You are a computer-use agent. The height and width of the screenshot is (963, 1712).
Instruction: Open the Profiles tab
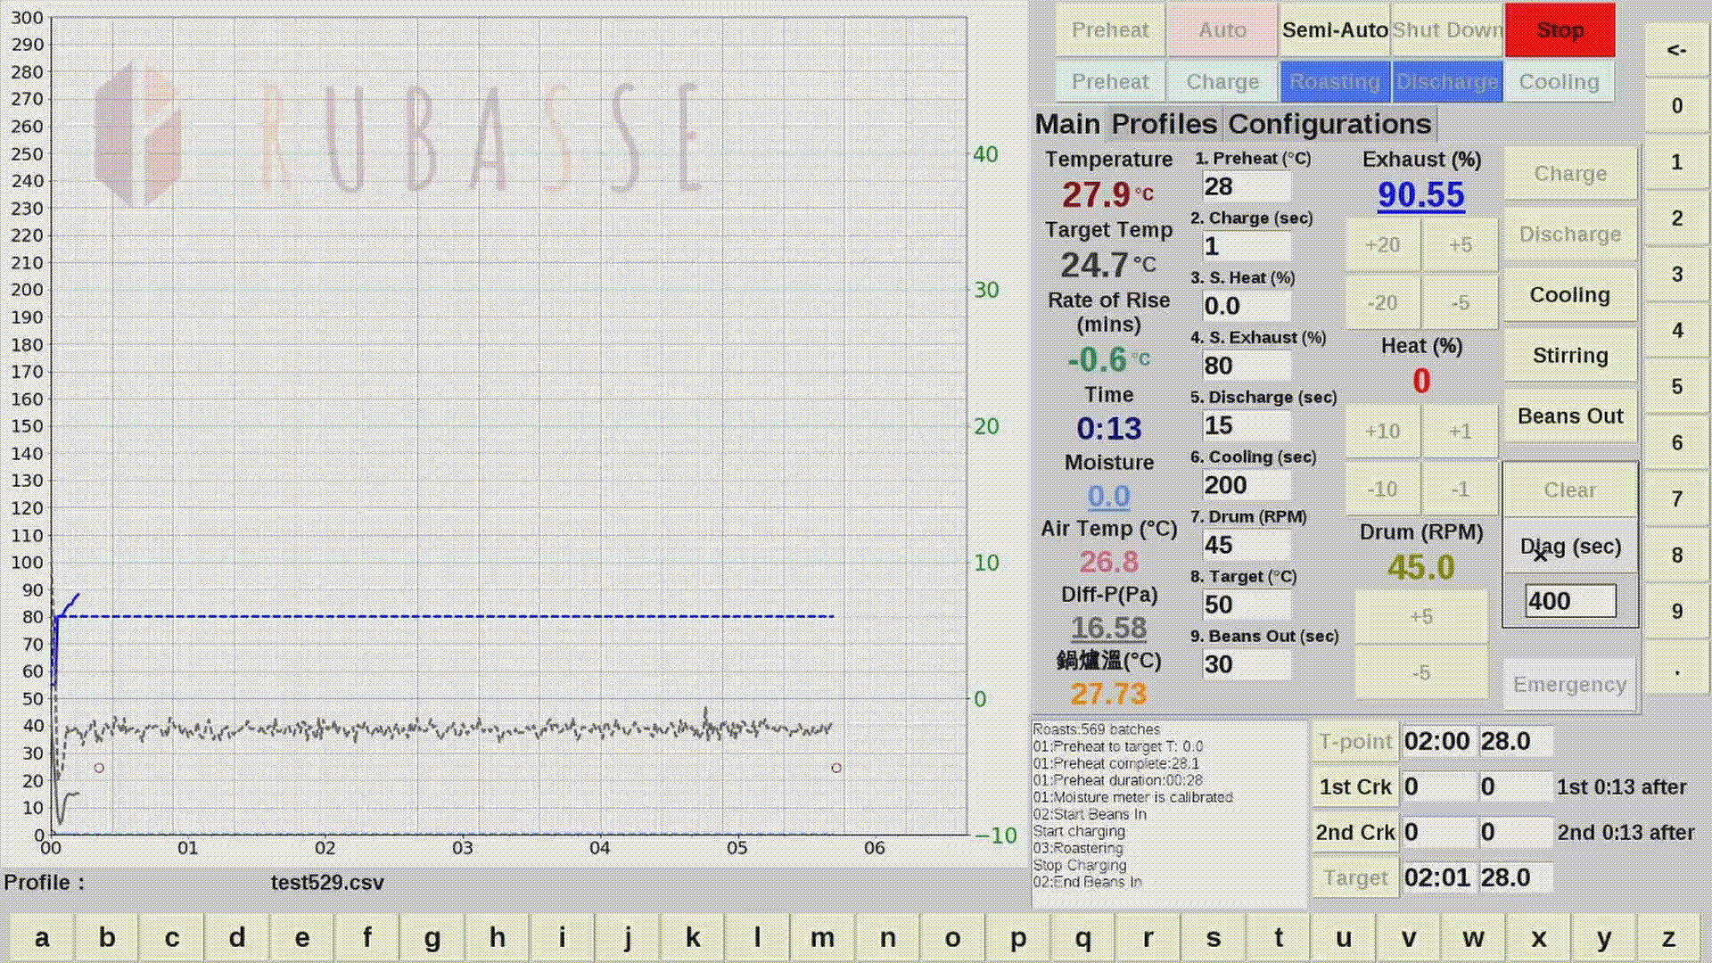click(x=1164, y=124)
